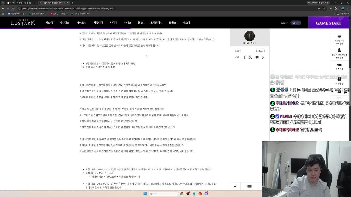Viewport: 351px width, 197px height.
Task: Toggle the PC방 OFF switch
Action: tap(296, 23)
